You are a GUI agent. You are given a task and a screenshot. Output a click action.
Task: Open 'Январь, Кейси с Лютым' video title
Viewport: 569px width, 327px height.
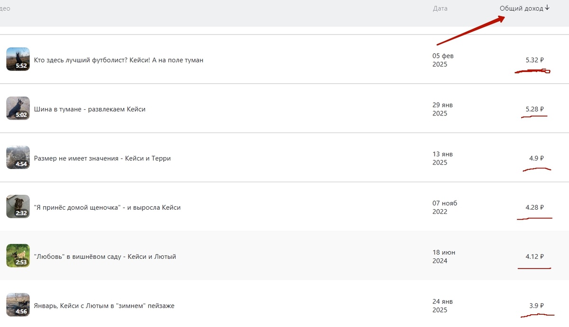(x=104, y=306)
